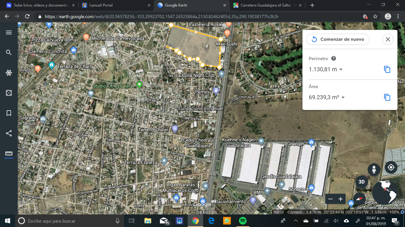This screenshot has height=227, width=405.
Task: Open Chrome's three-dot menu
Action: 398,16
